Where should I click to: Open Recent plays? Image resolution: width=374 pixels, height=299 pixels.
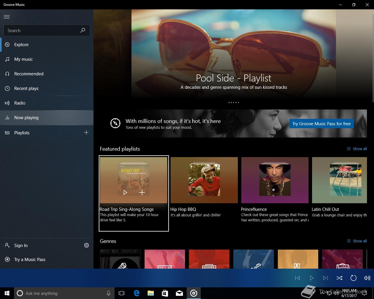(x=47, y=88)
